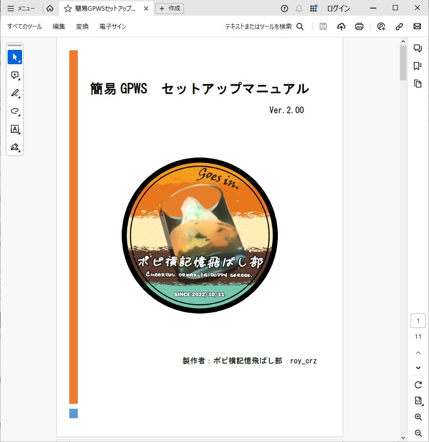Image resolution: width=429 pixels, height=442 pixels.
Task: Open the bookmarks panel icon
Action: point(418,66)
